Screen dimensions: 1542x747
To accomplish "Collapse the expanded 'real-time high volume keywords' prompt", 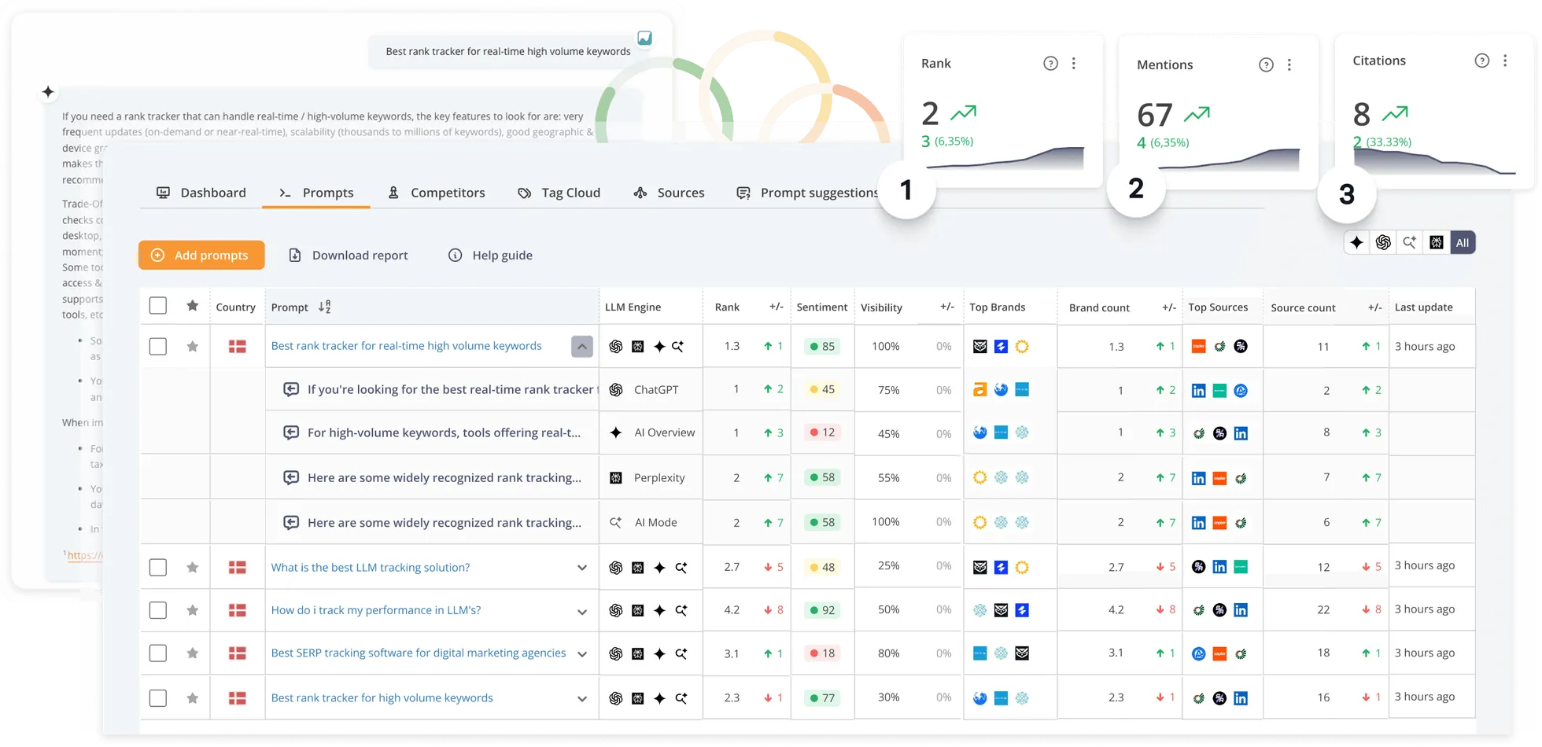I will coord(581,346).
